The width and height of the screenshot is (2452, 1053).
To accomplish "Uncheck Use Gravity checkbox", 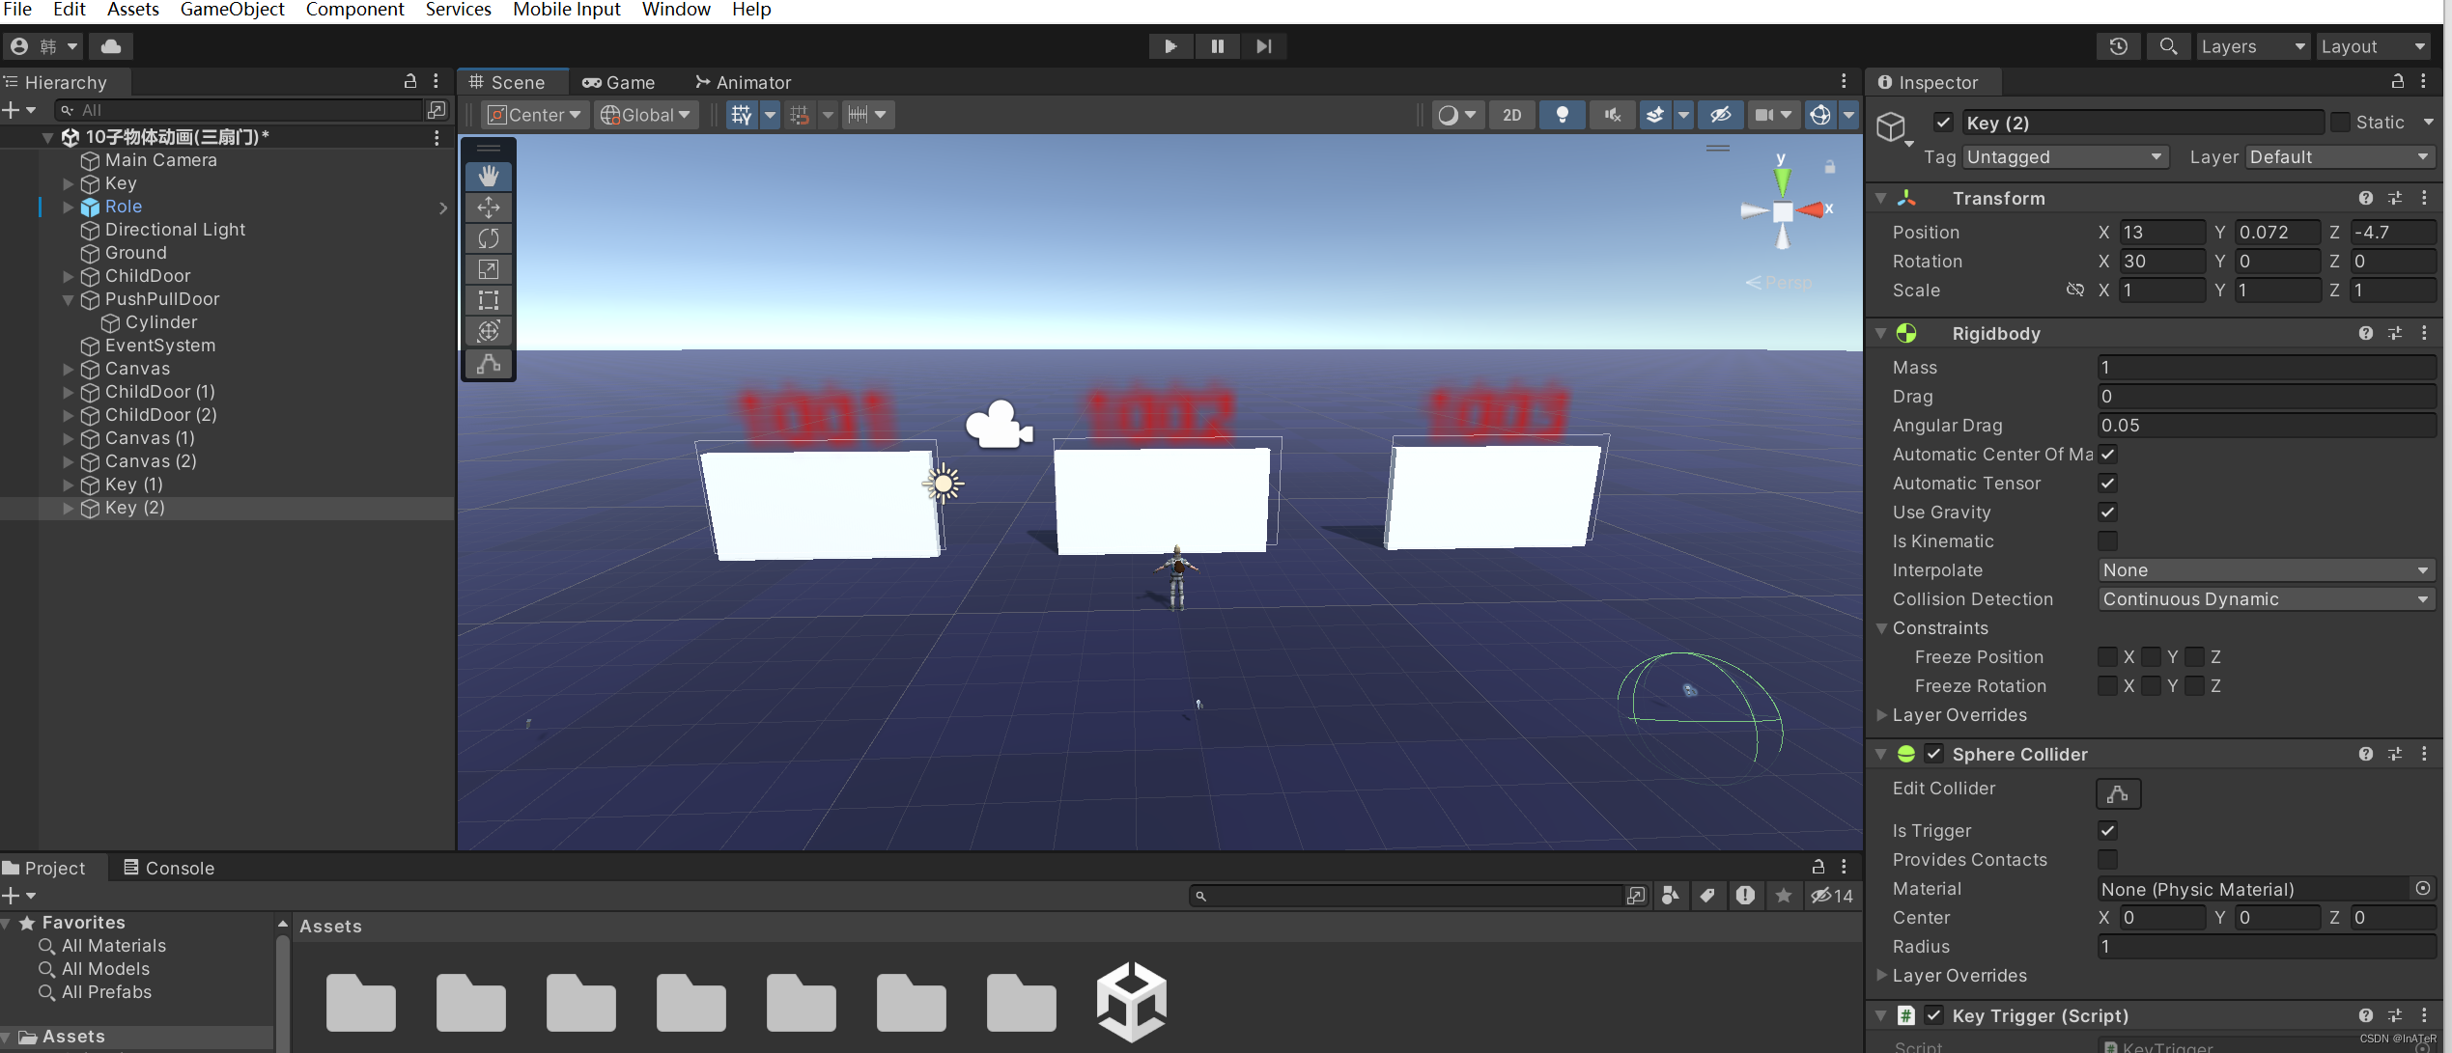I will [x=2107, y=513].
